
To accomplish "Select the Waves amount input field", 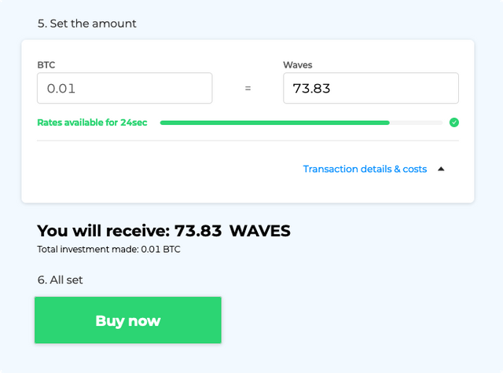I will coord(370,88).
